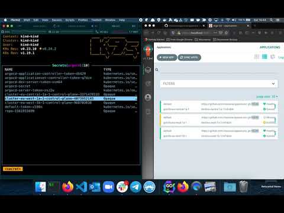
Task: Open GoLand from the dock
Action: click(x=169, y=186)
